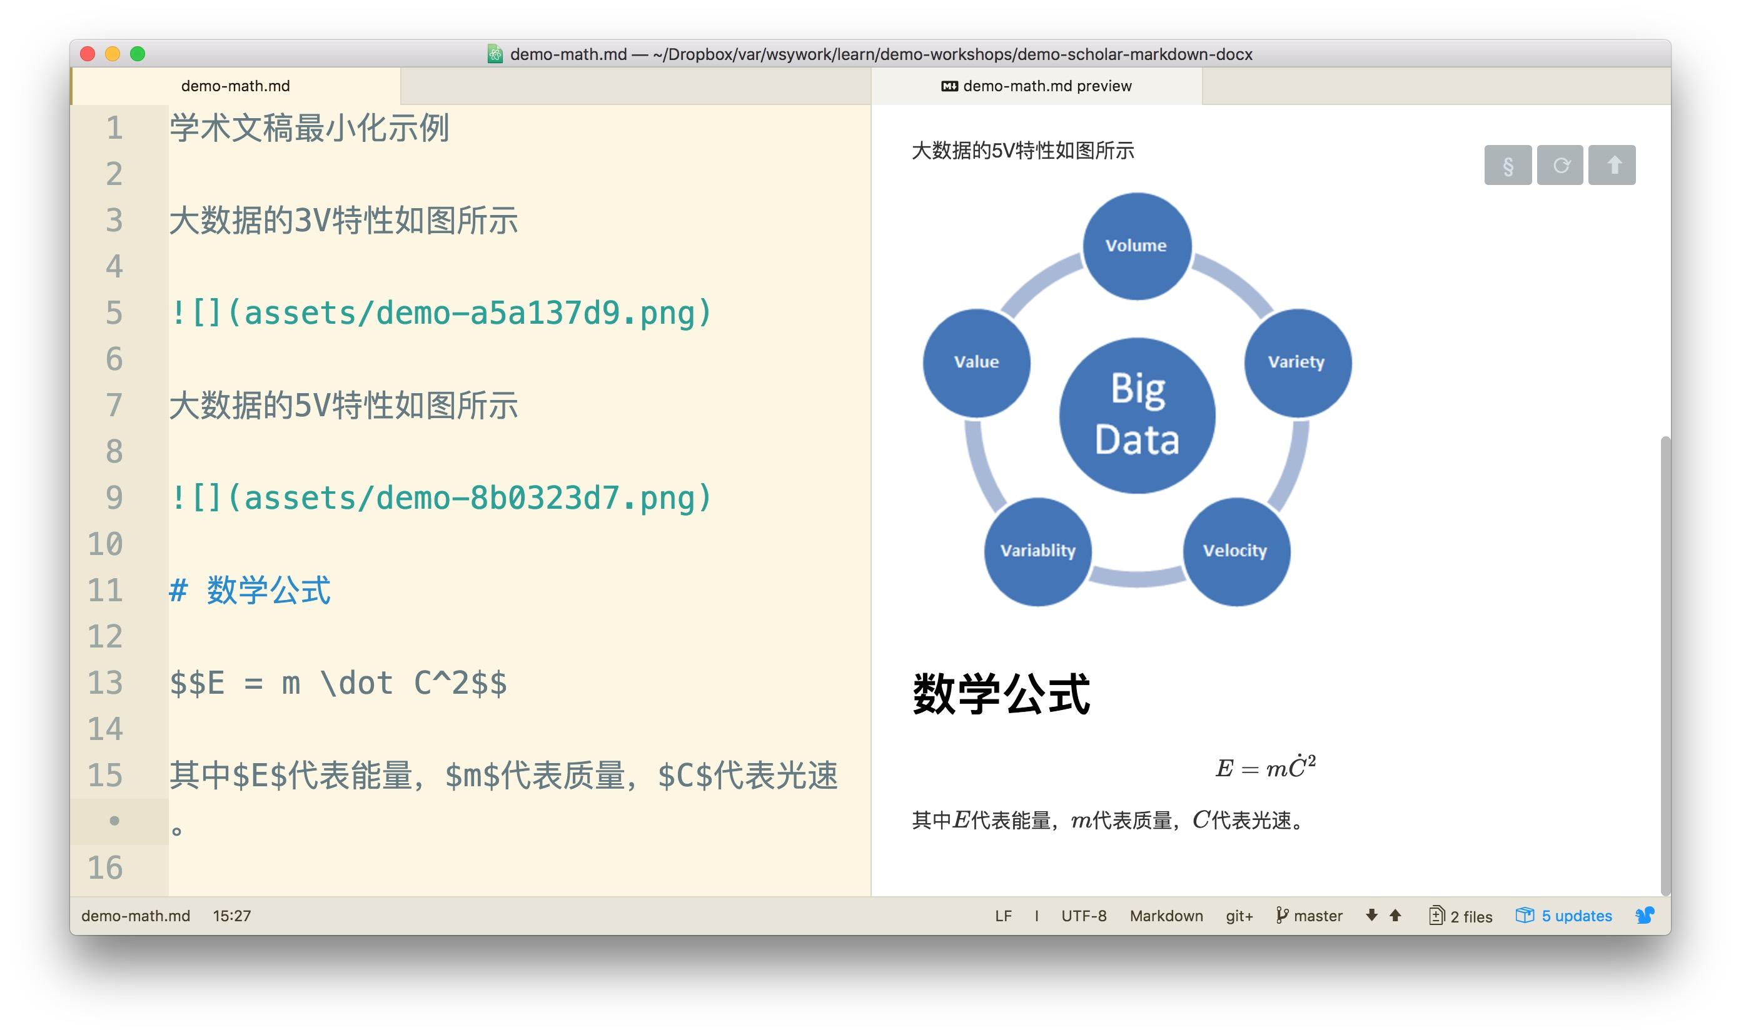Click the squirrel icon in status bar

tap(1644, 915)
